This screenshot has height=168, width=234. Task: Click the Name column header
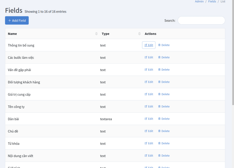tap(52, 34)
